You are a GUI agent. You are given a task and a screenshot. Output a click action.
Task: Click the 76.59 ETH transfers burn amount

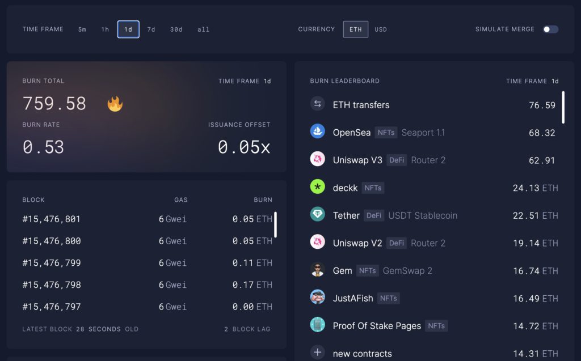542,105
